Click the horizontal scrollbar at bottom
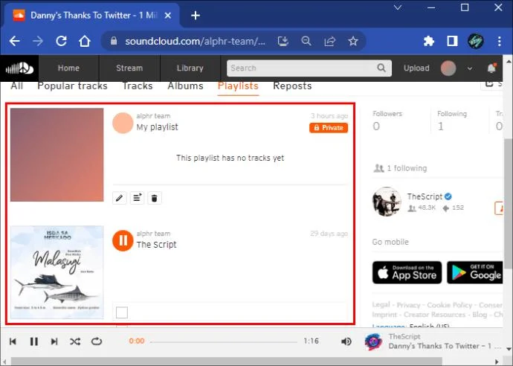This screenshot has height=366, width=513. [226, 362]
